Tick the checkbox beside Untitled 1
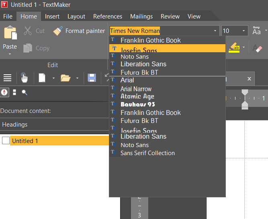Viewport: 268px width, 219px height. click(x=6, y=141)
